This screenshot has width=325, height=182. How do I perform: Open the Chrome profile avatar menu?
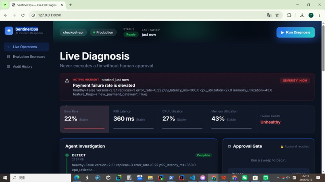pyautogui.click(x=311, y=15)
